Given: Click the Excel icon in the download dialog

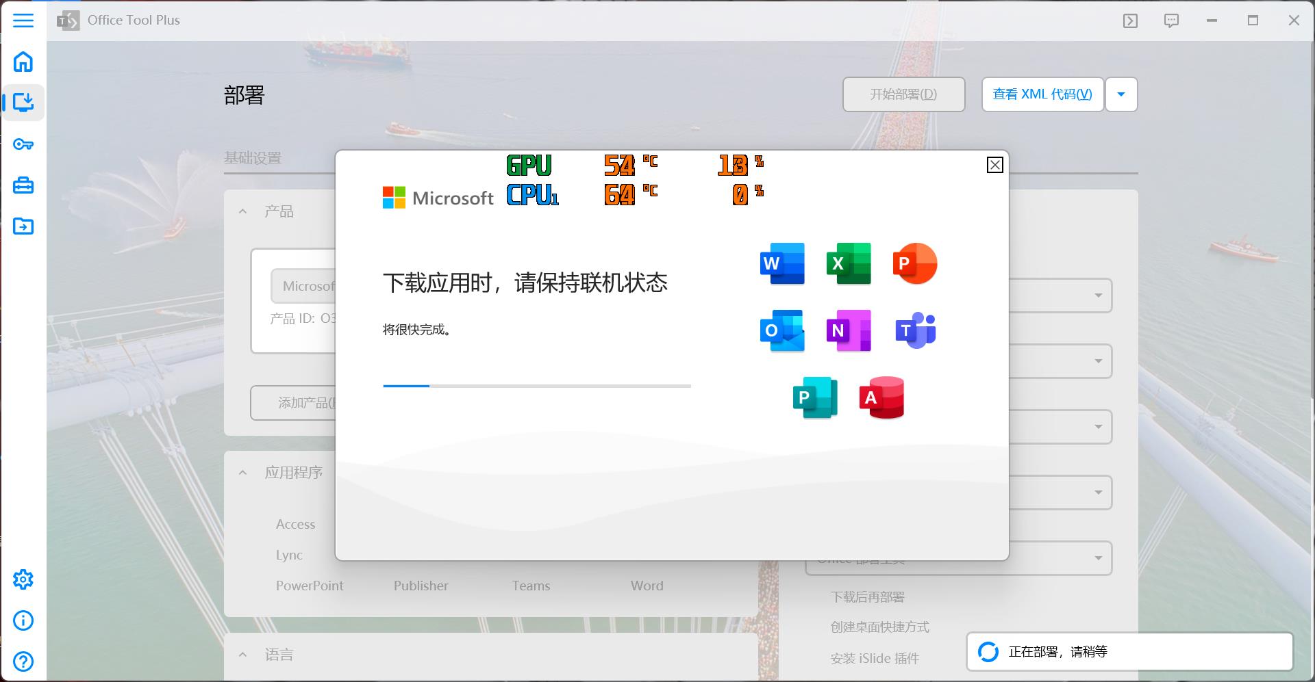Looking at the screenshot, I should [x=849, y=263].
